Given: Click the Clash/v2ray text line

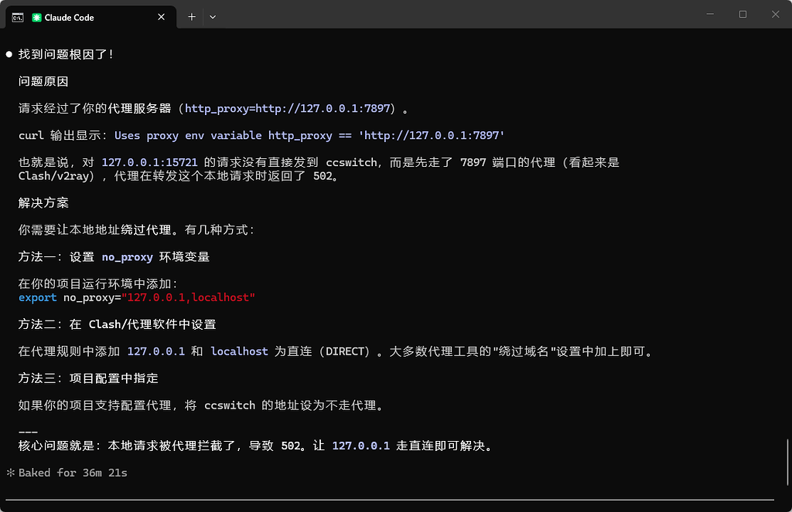Looking at the screenshot, I should 178,176.
